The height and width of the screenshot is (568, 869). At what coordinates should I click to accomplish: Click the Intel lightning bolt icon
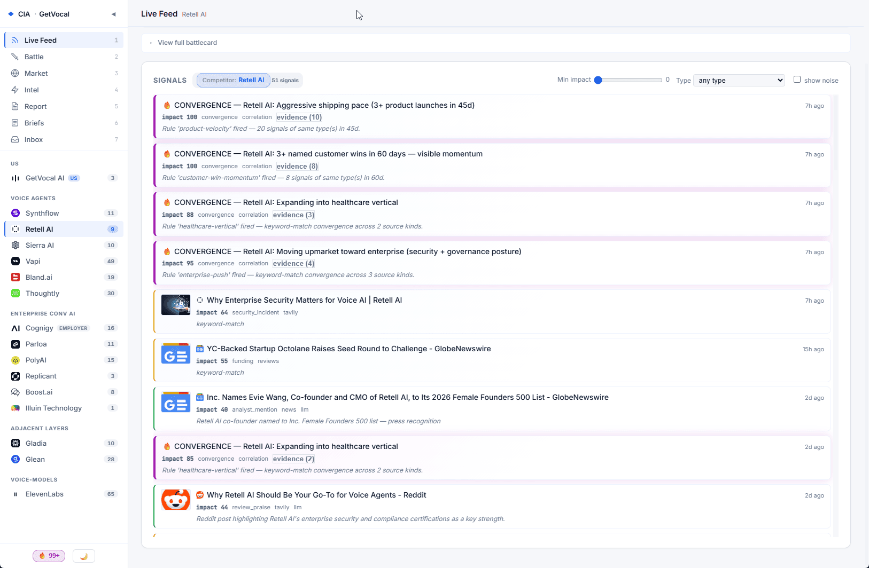[15, 90]
